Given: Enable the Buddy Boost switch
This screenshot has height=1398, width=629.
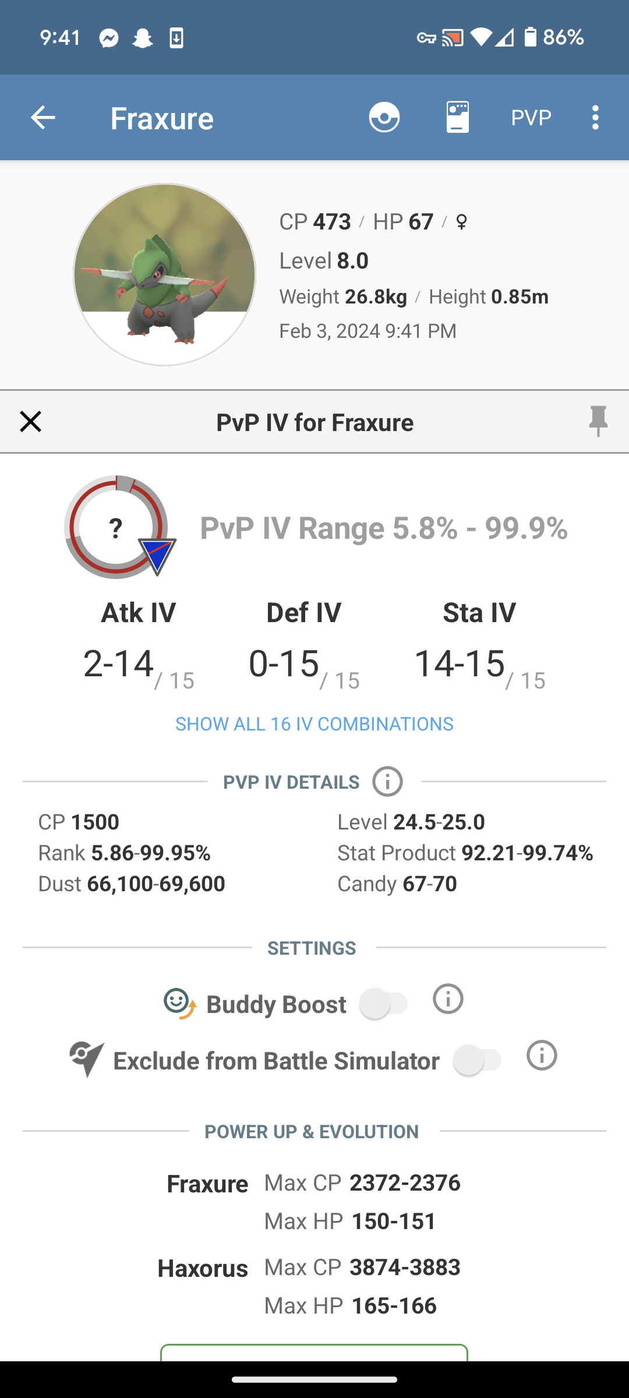Looking at the screenshot, I should coord(384,1004).
